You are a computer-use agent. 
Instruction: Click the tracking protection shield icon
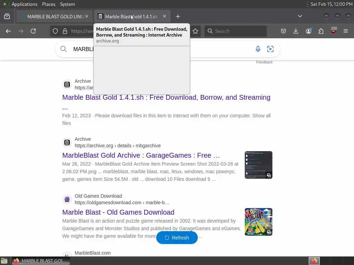[55, 31]
